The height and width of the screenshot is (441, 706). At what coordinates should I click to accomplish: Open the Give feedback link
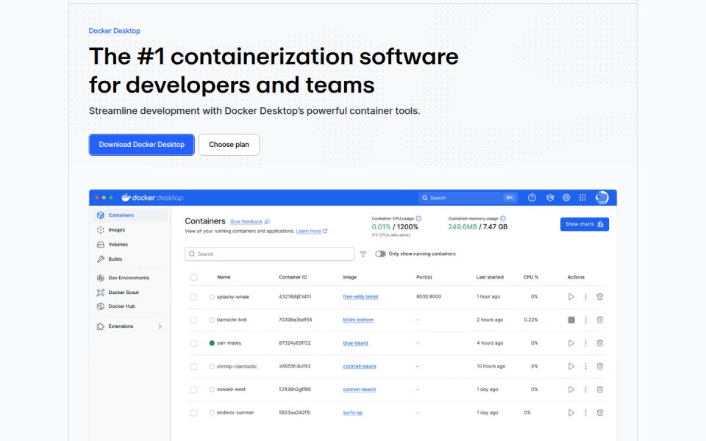coord(246,221)
